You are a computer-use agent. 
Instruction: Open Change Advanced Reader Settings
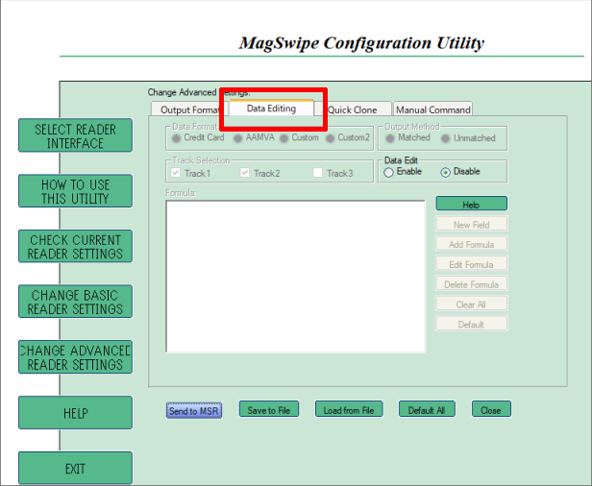(75, 357)
